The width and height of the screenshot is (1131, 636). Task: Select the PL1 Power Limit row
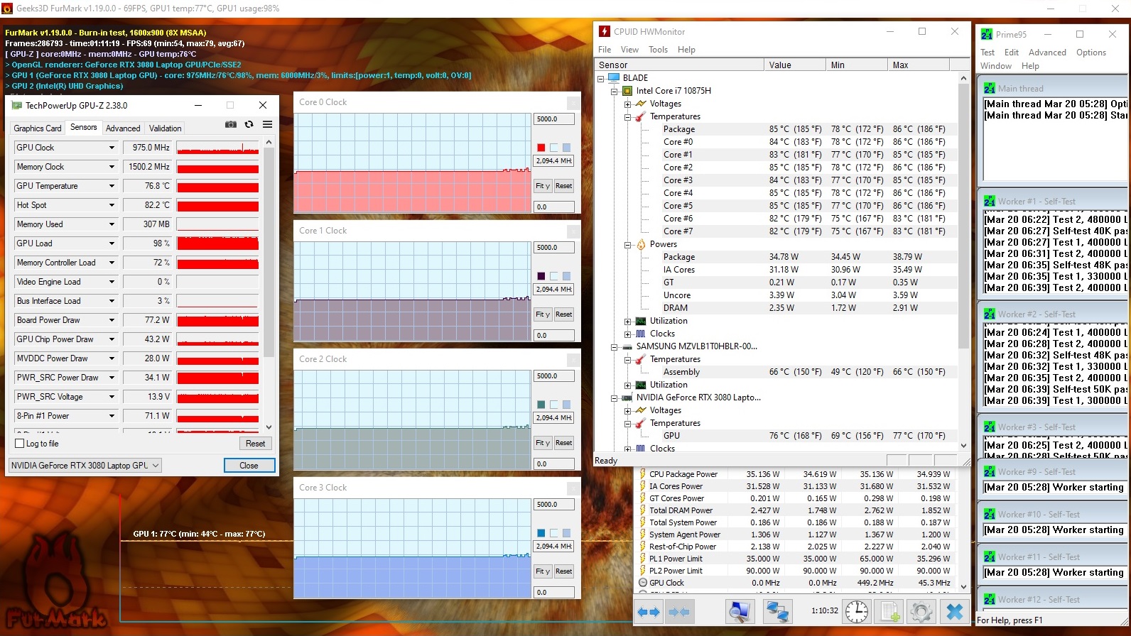[x=794, y=559]
